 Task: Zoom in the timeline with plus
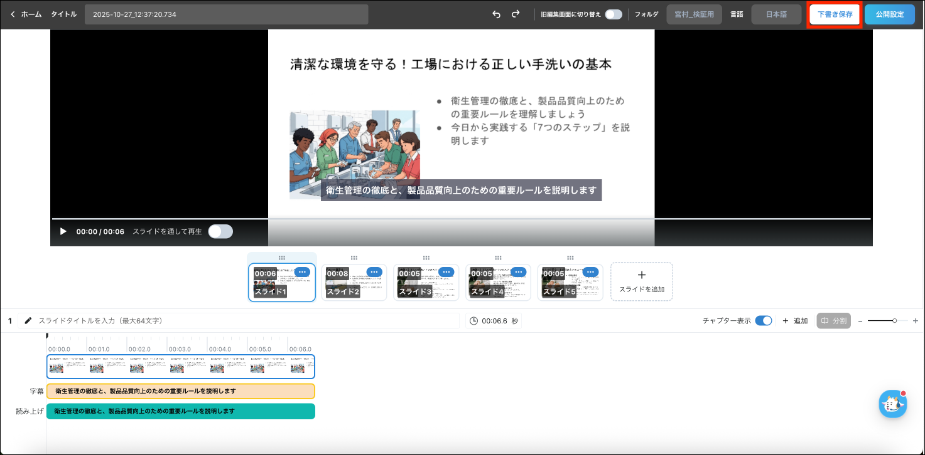[916, 321]
